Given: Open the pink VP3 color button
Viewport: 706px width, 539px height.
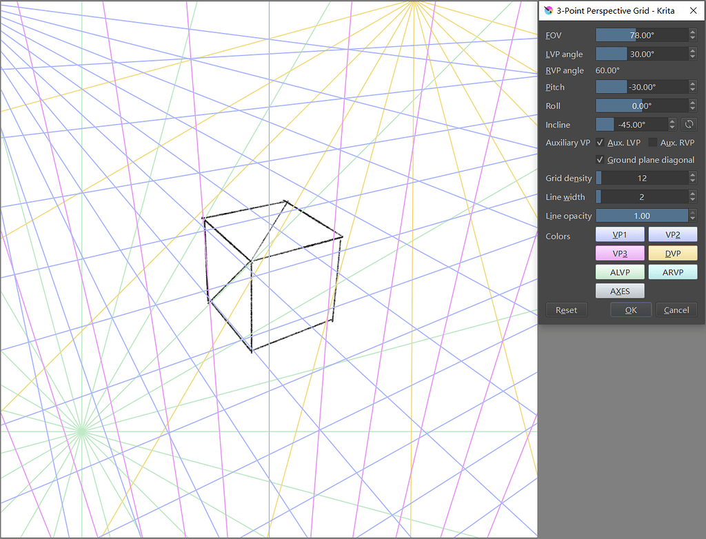Looking at the screenshot, I should pyautogui.click(x=620, y=254).
